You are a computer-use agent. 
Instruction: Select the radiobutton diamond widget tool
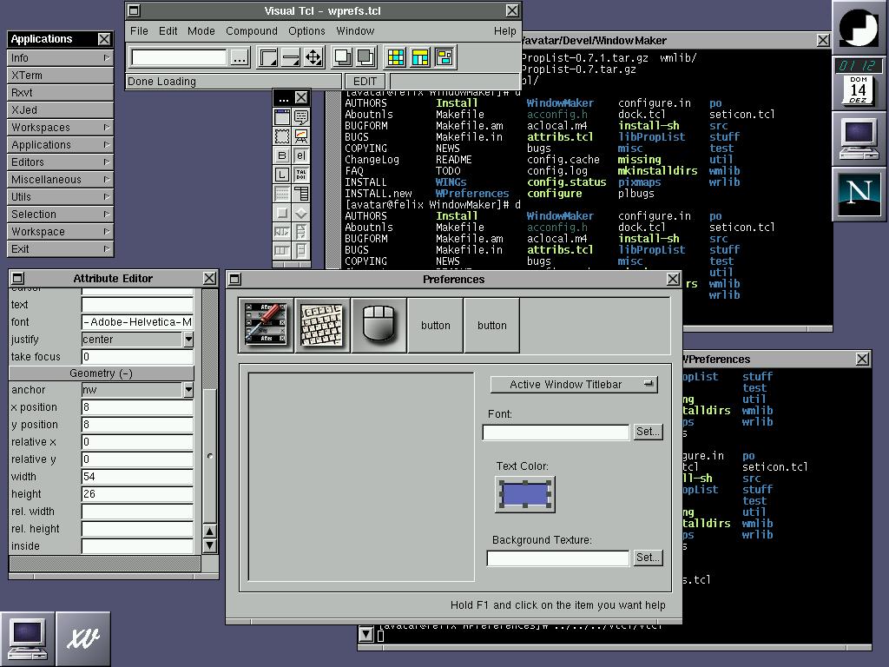(301, 213)
